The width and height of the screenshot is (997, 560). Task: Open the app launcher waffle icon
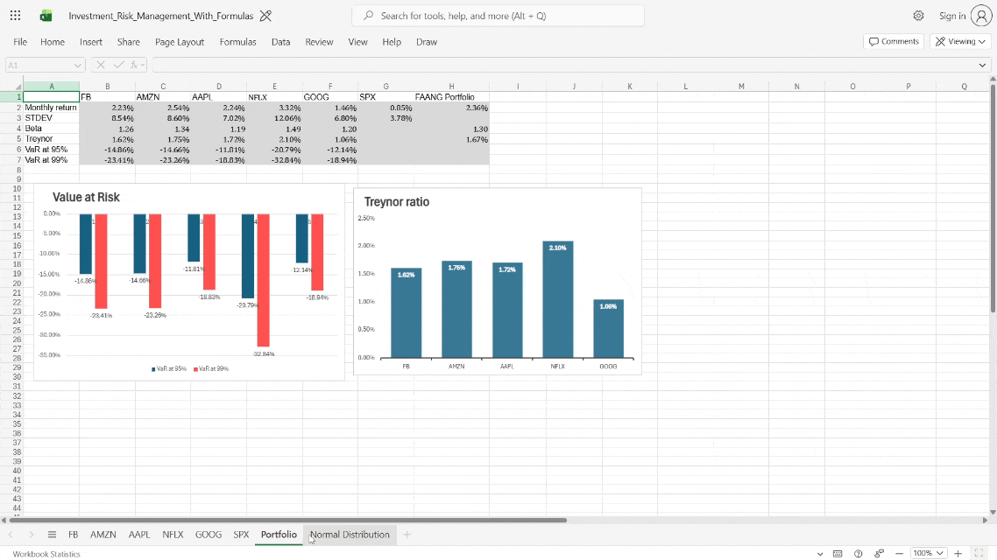point(15,16)
